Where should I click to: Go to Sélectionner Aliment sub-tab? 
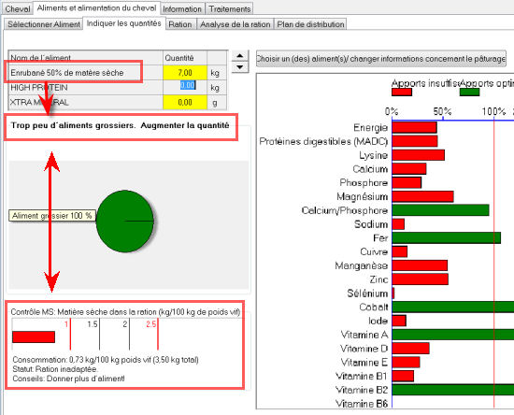(44, 24)
